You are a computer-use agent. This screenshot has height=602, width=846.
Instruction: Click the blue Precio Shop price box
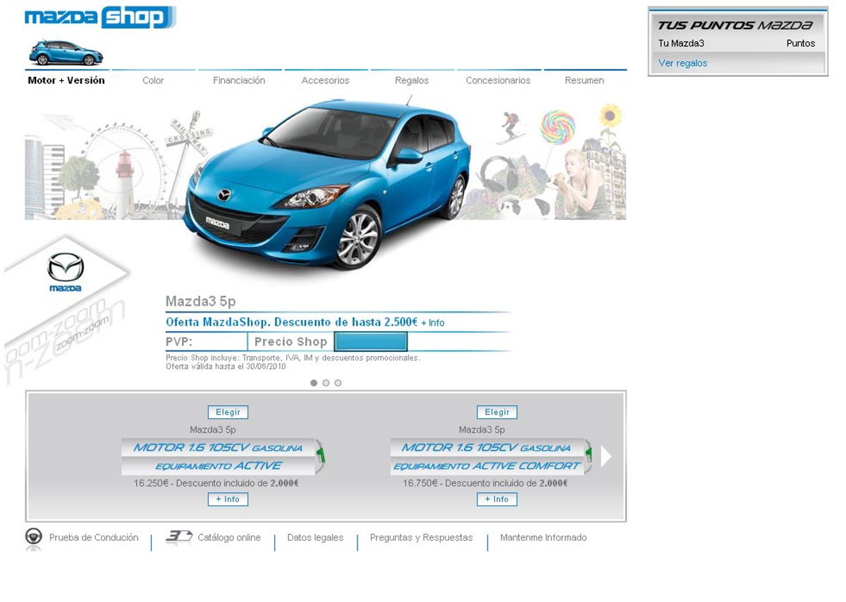click(x=371, y=342)
